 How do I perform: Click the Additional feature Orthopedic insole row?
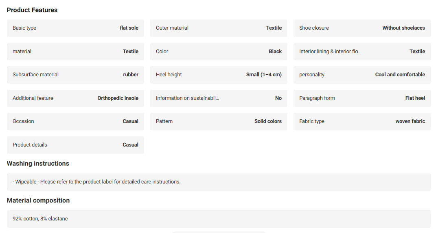pos(75,98)
